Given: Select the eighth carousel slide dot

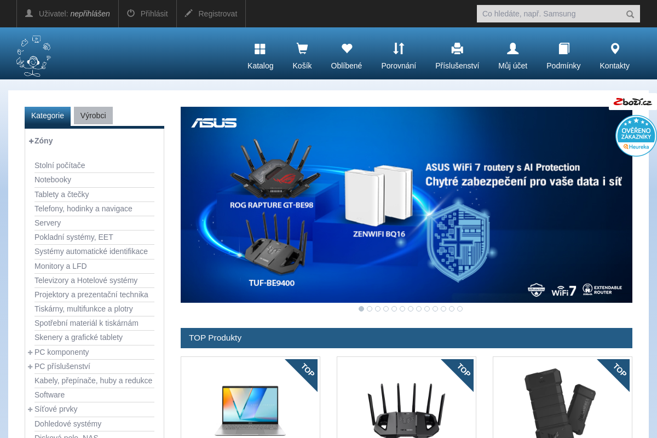Looking at the screenshot, I should pyautogui.click(x=419, y=309).
